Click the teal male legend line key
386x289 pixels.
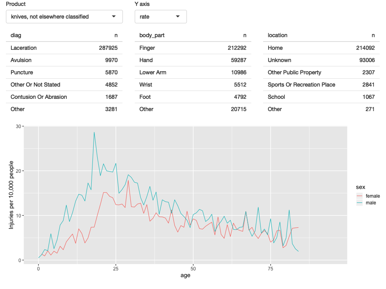(x=360, y=203)
